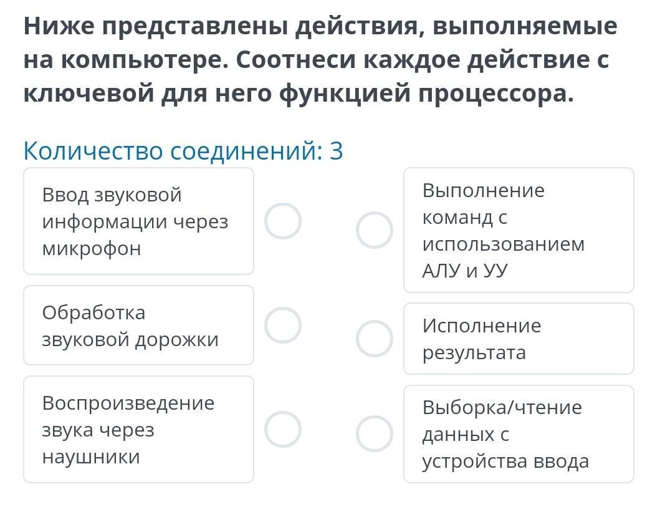
Task: Select the connector circle beside 'Выборка/чтение данных'
Action: click(x=375, y=434)
